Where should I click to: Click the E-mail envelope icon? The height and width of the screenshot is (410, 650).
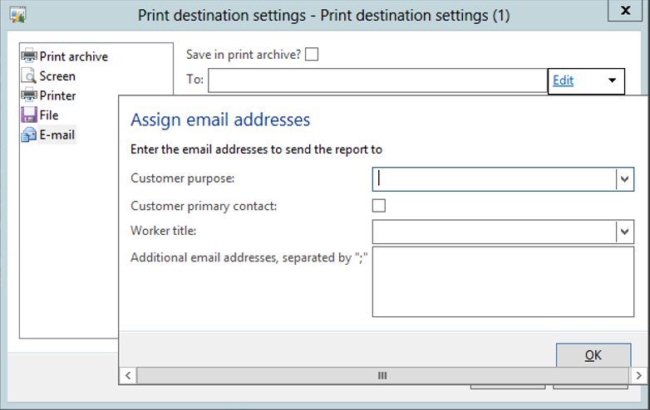pyautogui.click(x=29, y=134)
